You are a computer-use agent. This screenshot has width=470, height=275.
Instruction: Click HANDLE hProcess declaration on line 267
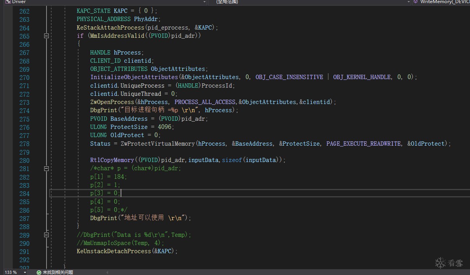click(117, 53)
